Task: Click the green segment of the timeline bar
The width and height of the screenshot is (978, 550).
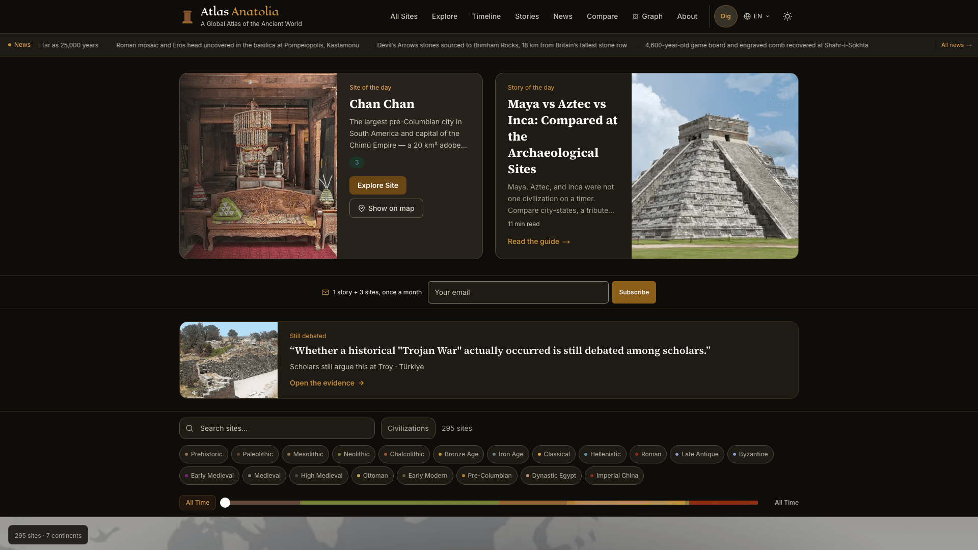Action: [399, 503]
